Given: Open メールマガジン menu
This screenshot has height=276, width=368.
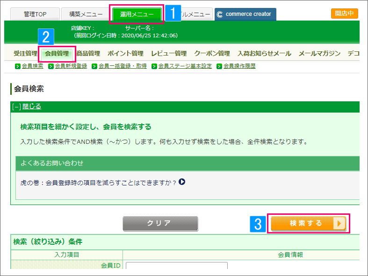Looking at the screenshot, I should pos(319,53).
